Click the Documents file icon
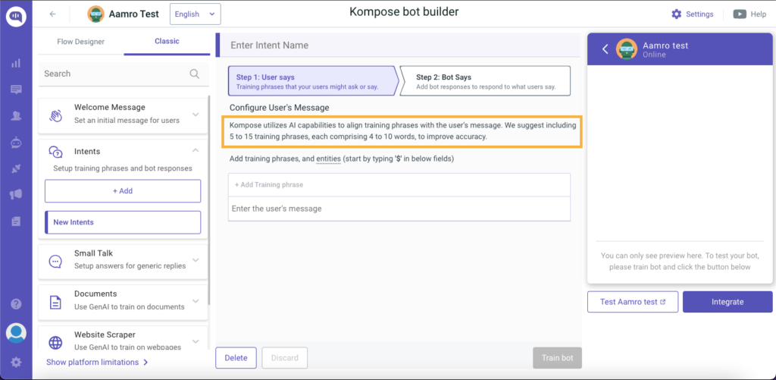The width and height of the screenshot is (776, 380). pos(55,302)
